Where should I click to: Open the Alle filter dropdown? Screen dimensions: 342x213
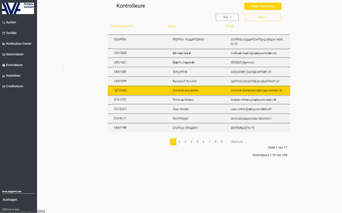click(x=227, y=17)
